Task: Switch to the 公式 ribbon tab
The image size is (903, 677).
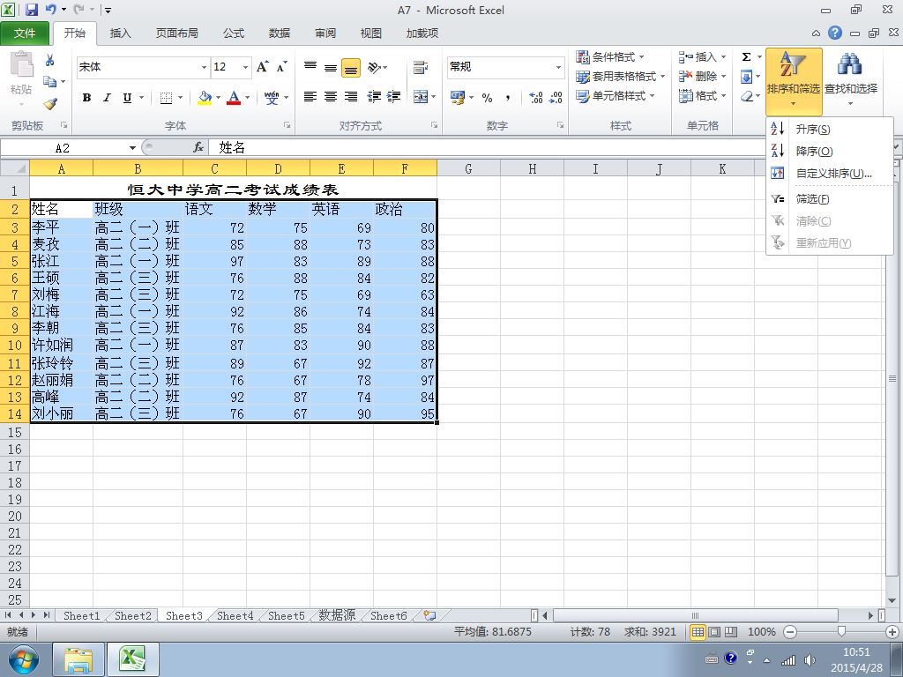Action: point(233,33)
